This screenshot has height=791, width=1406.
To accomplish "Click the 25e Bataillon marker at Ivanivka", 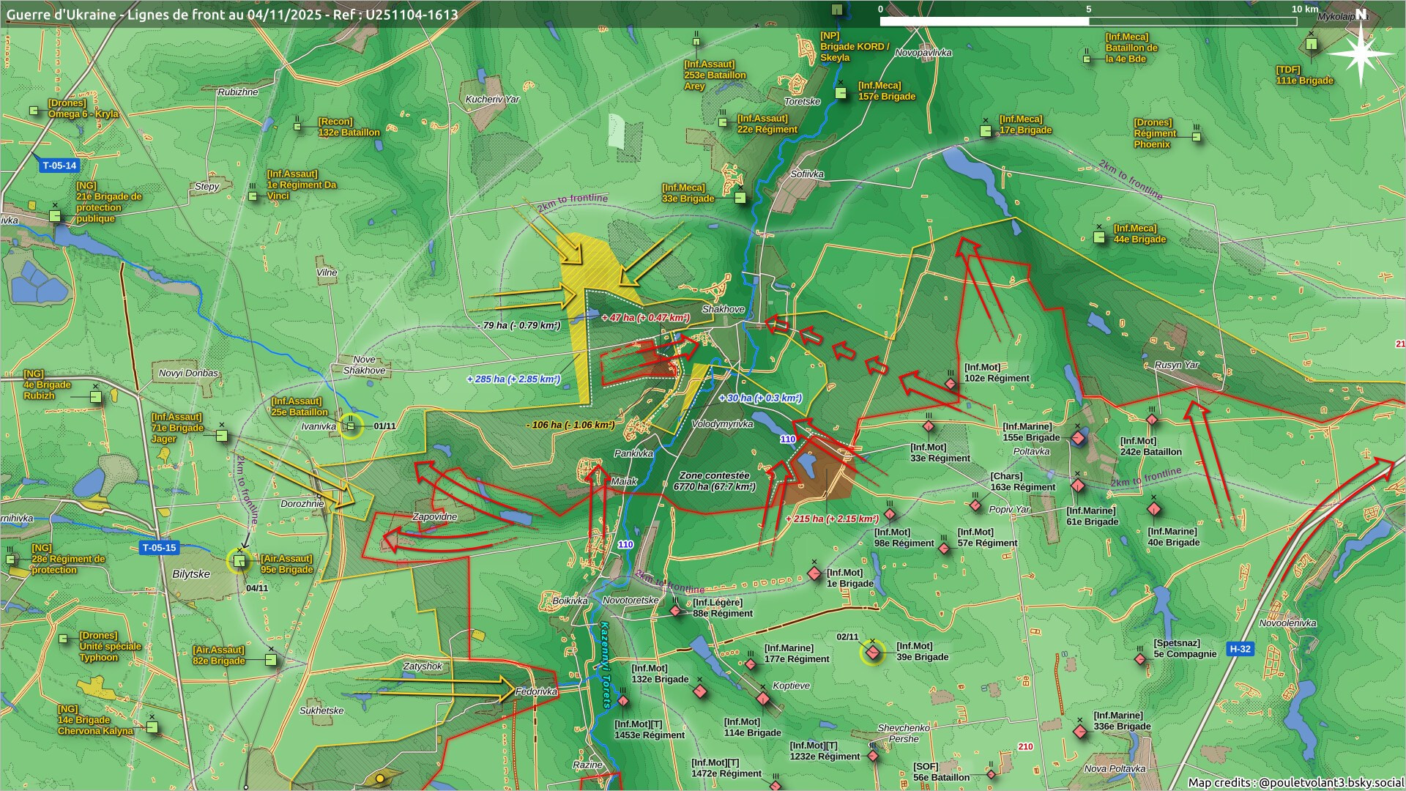I will (351, 426).
